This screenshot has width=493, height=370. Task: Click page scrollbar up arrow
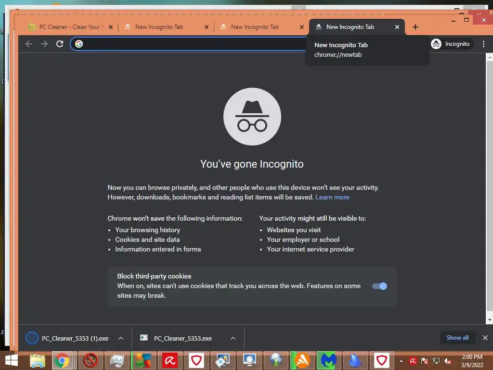(490, 58)
